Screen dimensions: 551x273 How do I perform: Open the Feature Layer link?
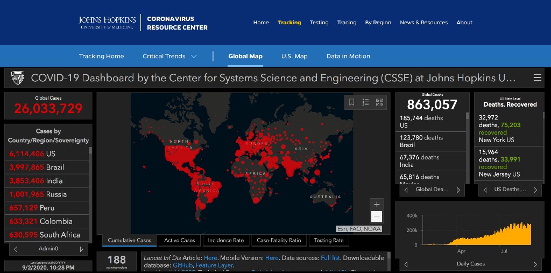tap(214, 265)
